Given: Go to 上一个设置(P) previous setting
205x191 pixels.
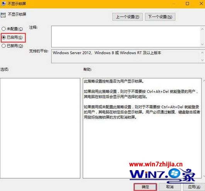Looking at the screenshot, I should [127, 17].
